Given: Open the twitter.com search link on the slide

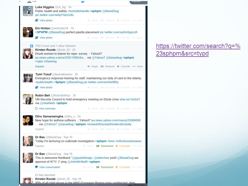Looking at the screenshot, I should click(x=198, y=50).
